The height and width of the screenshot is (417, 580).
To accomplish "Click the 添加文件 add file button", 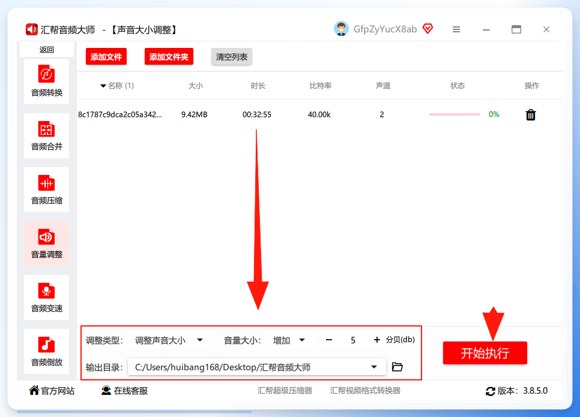I will [106, 57].
